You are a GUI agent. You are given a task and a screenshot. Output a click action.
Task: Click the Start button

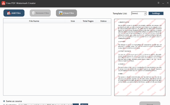point(150,104)
